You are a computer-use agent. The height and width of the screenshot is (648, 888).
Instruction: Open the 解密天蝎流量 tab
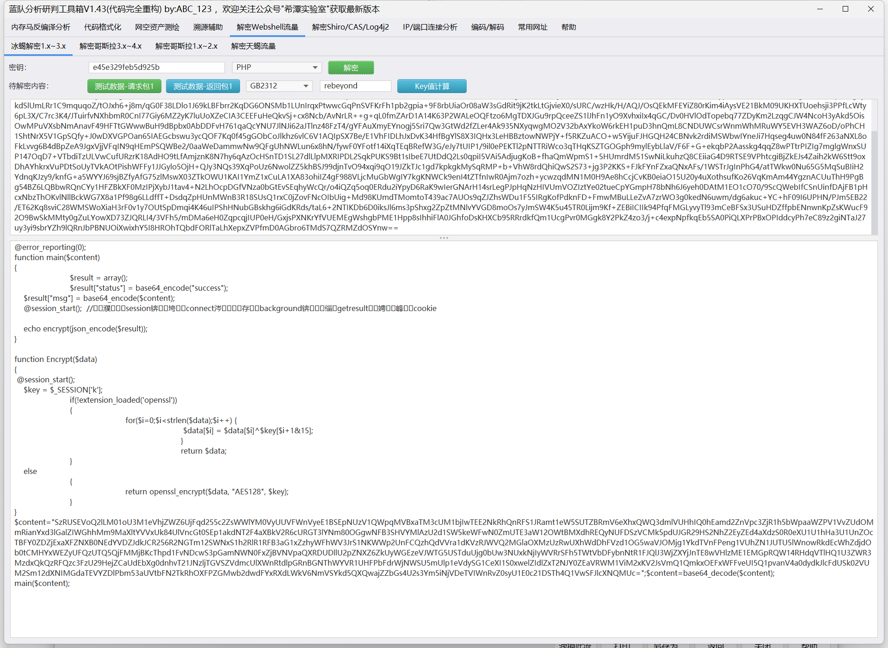[x=253, y=46]
